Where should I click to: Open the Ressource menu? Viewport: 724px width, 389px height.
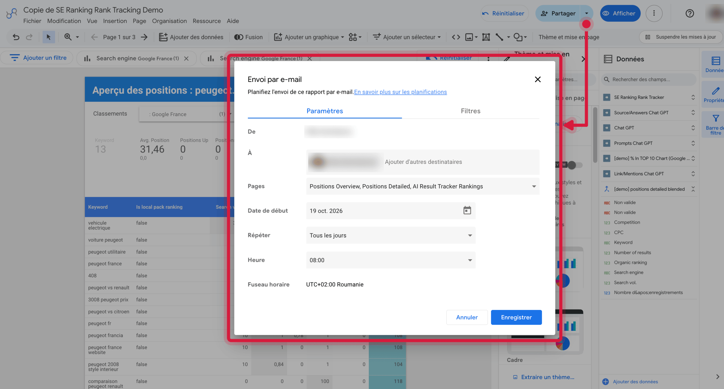click(x=207, y=21)
